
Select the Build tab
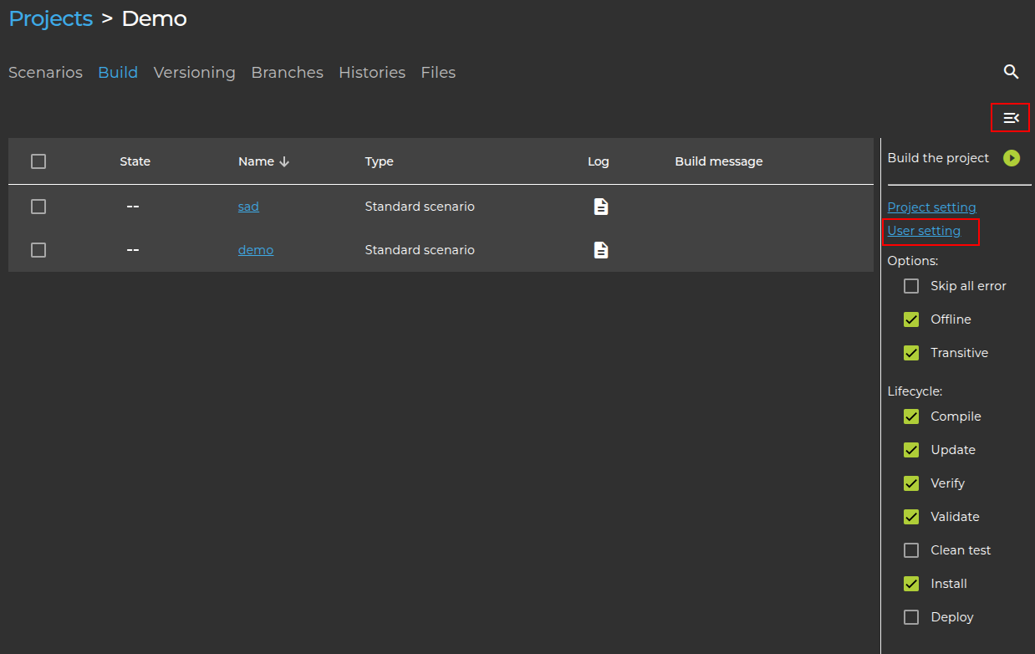118,73
